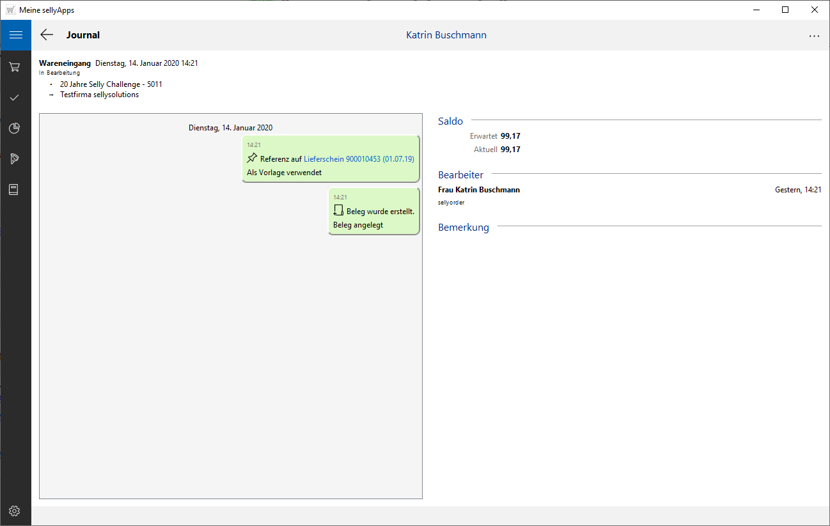
Task: Open the pie chart statistics icon
Action: coord(15,128)
